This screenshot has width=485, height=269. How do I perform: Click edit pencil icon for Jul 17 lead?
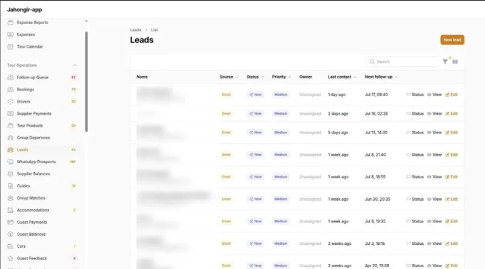[x=447, y=95]
